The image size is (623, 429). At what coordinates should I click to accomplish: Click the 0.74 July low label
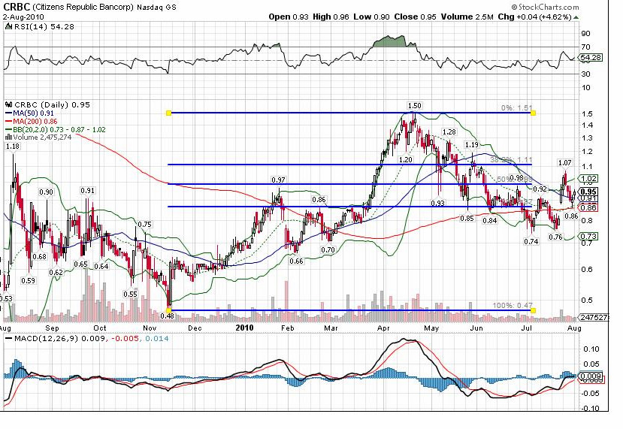pyautogui.click(x=531, y=241)
